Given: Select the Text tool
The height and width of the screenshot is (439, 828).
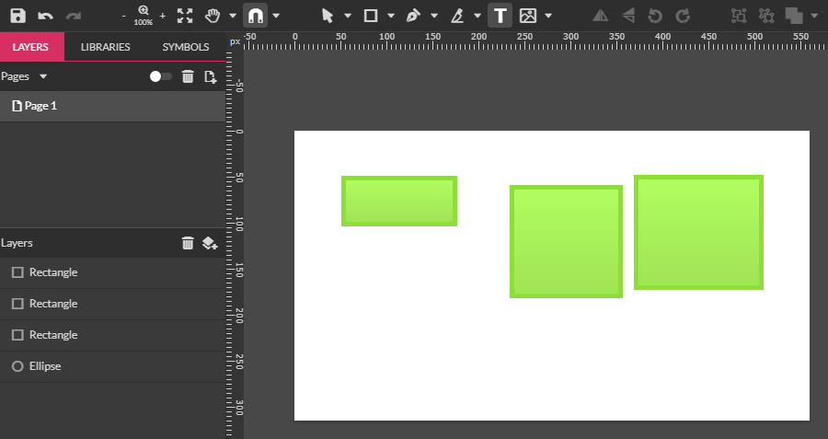Looking at the screenshot, I should click(x=500, y=16).
